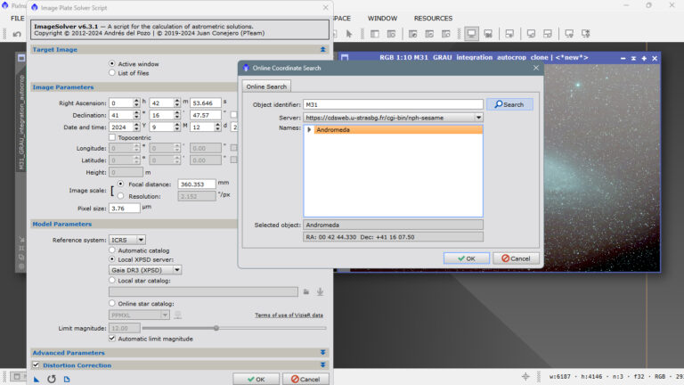Image resolution: width=684 pixels, height=385 pixels.
Task: Enable the Topocentric checkbox
Action: [112, 137]
